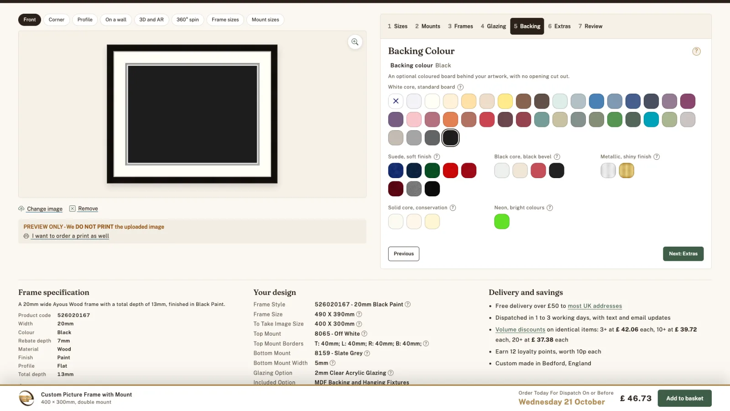Switch to the 3D and AR view
730x411 pixels.
coord(151,20)
